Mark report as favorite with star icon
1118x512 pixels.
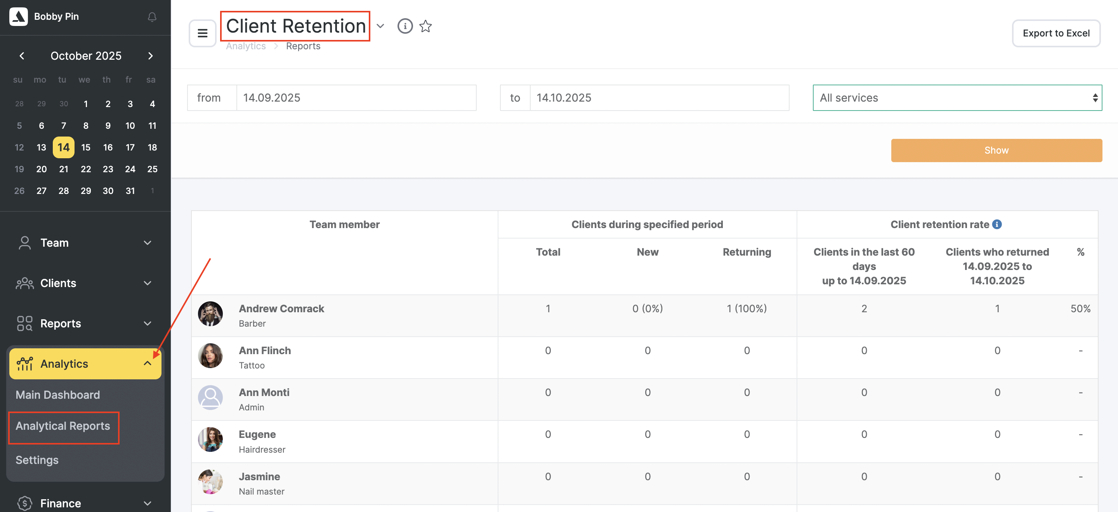tap(425, 26)
